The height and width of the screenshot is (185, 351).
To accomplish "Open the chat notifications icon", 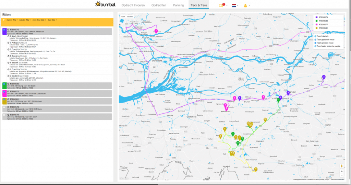I will click(221, 5).
